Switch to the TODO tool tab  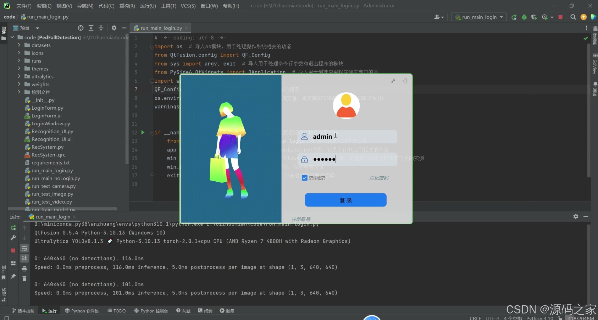click(x=117, y=311)
